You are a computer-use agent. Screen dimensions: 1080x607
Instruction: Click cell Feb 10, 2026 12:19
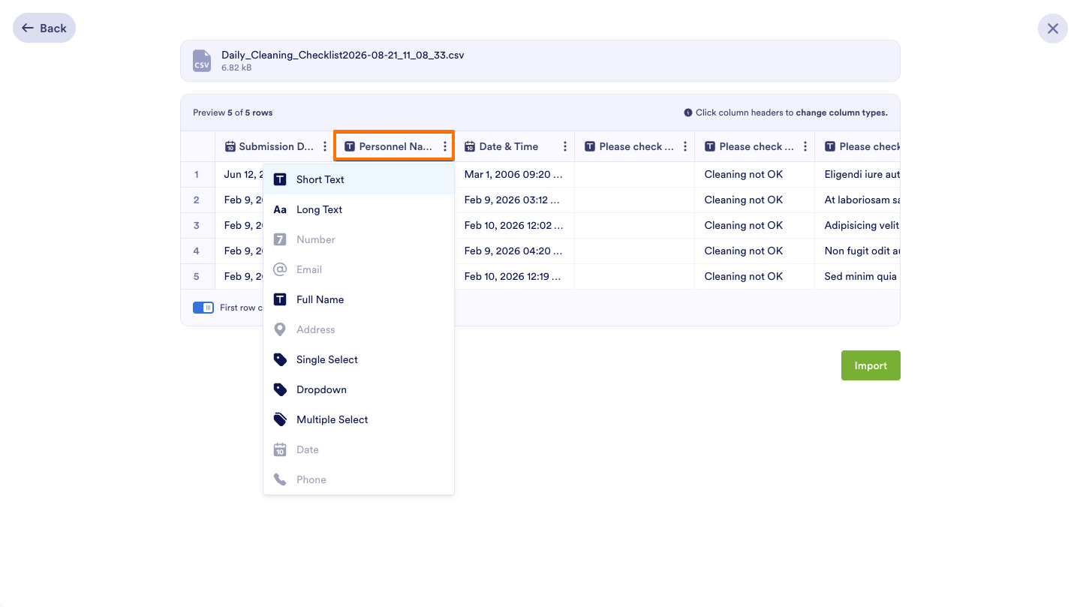(515, 276)
